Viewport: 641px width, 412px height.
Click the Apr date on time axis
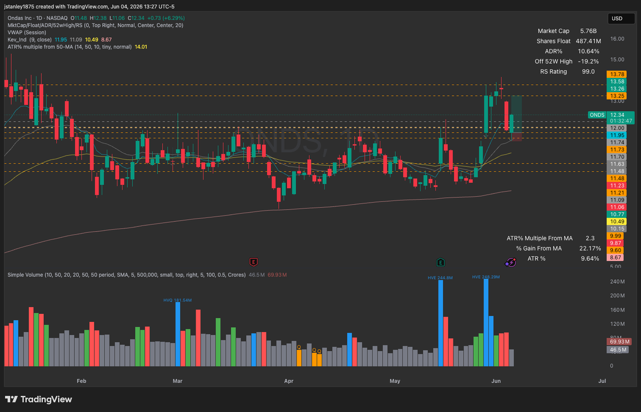(289, 381)
